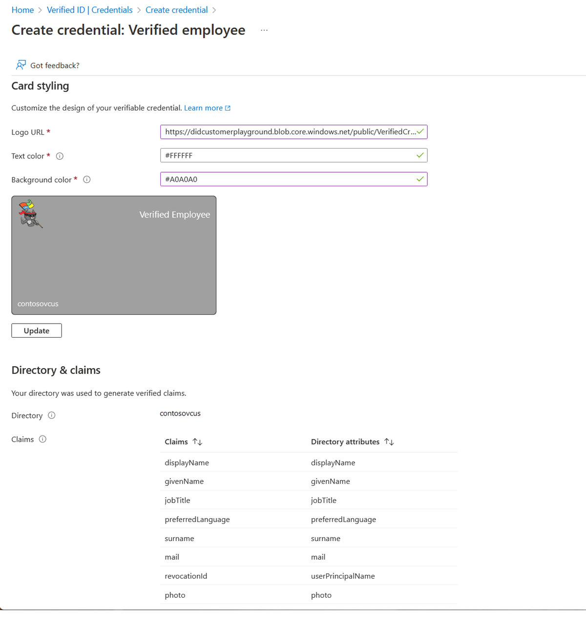Click the Directory & claims heading
The width and height of the screenshot is (586, 632).
(x=56, y=370)
